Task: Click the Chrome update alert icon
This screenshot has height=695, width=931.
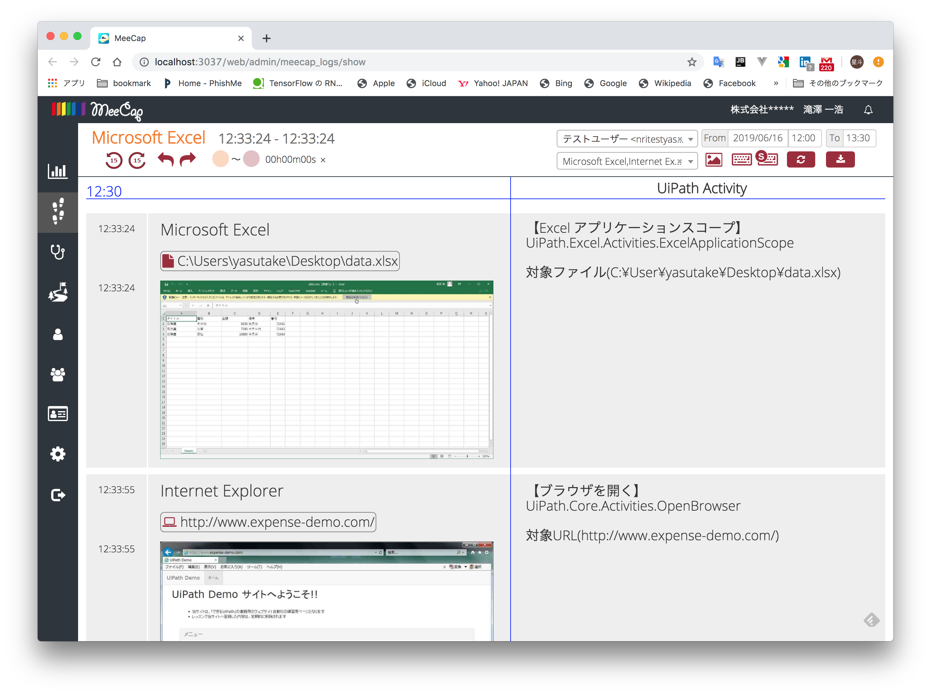Action: pos(878,62)
